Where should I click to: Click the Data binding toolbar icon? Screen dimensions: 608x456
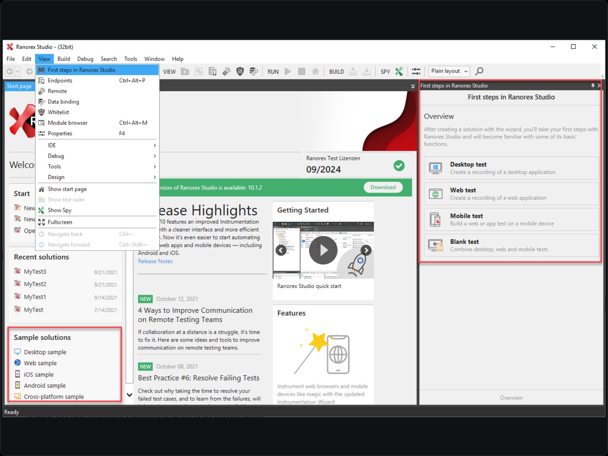click(254, 71)
